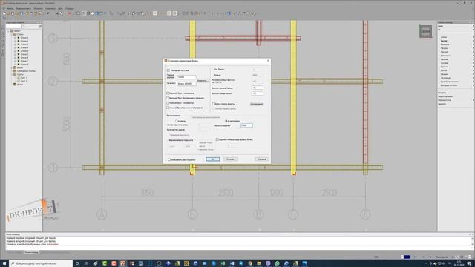Click the red X delete toolbar icon

(69, 13)
